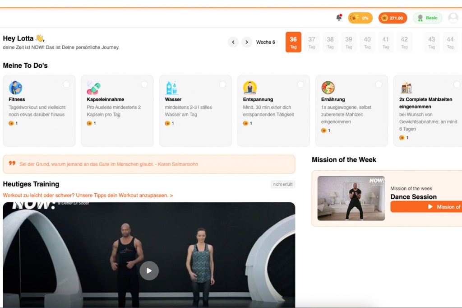Click the Entspannung meditation icon
462x308 pixels.
pos(250,88)
